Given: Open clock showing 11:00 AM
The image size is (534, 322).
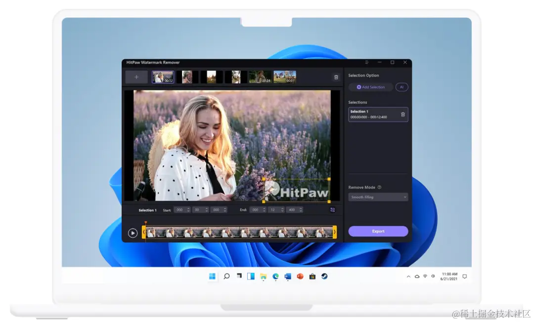Looking at the screenshot, I should click(x=449, y=277).
